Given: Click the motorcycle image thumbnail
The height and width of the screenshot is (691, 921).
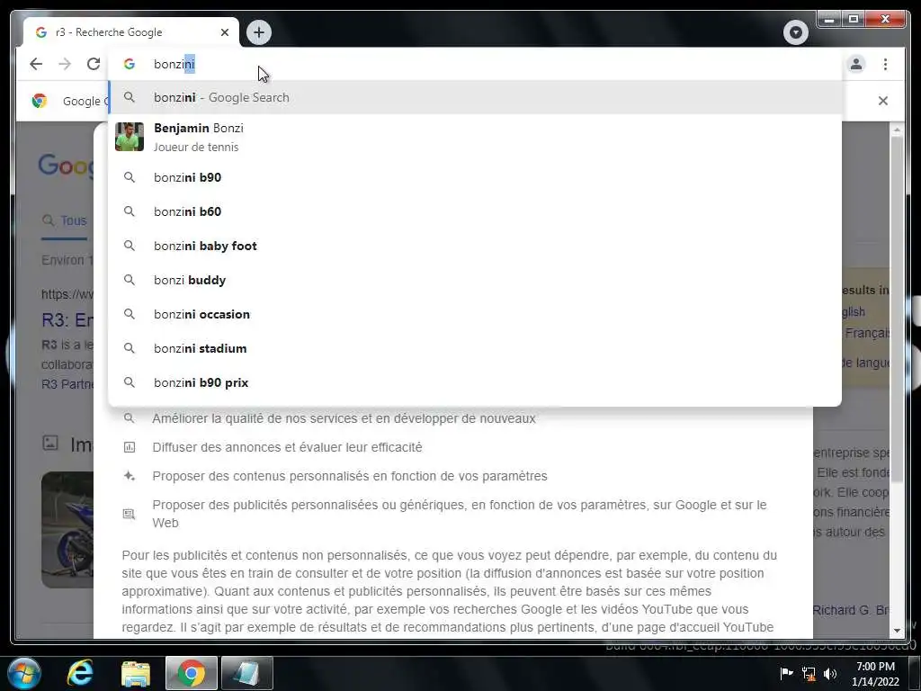Looking at the screenshot, I should click(67, 529).
